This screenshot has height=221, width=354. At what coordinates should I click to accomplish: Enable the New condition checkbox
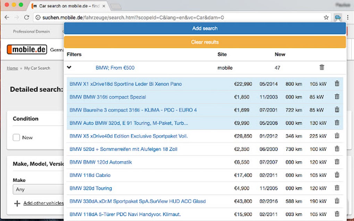(x=16, y=138)
